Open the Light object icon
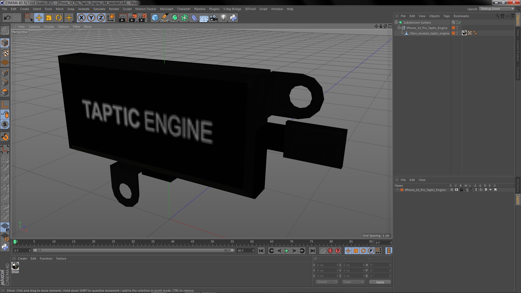 point(223,18)
